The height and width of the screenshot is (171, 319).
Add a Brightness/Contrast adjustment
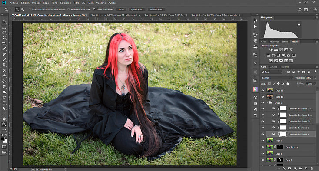tap(271, 49)
